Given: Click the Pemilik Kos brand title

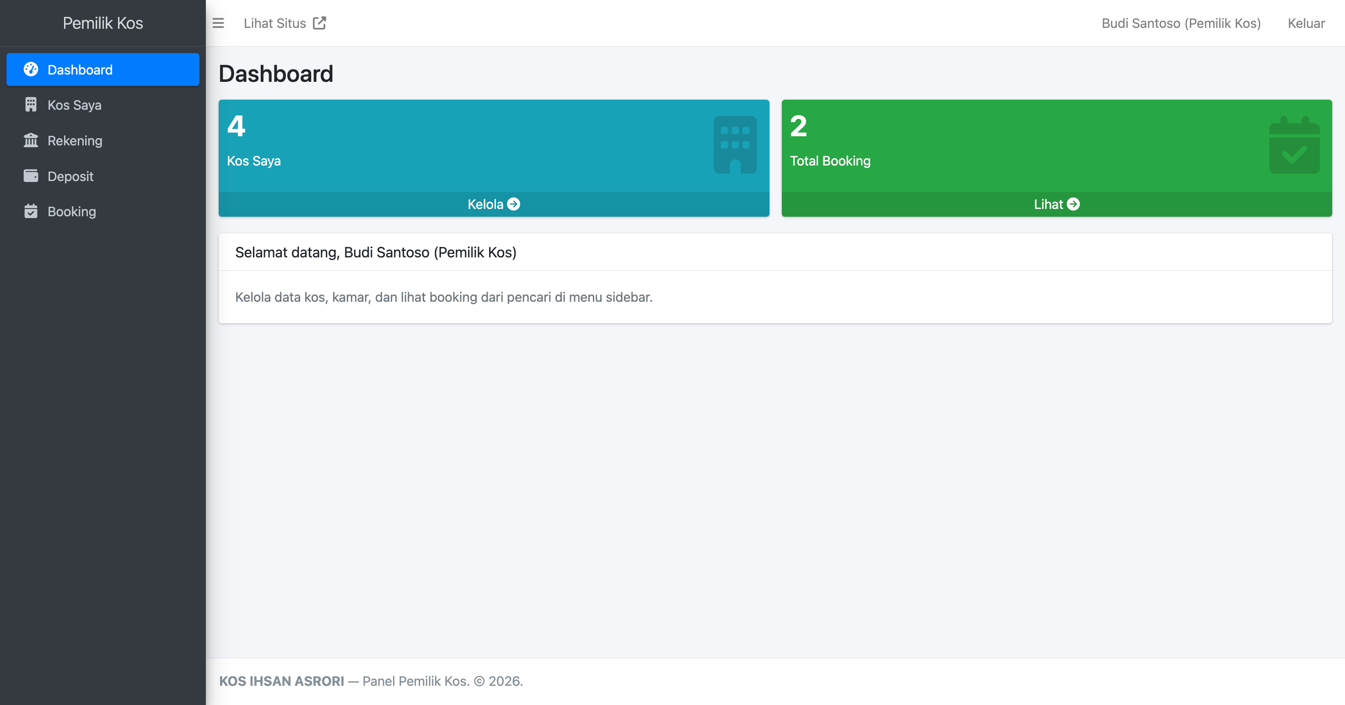Looking at the screenshot, I should [103, 23].
